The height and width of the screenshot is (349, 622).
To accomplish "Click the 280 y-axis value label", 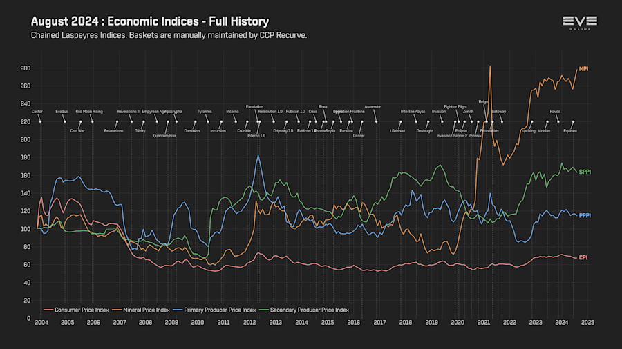I will (x=26, y=68).
